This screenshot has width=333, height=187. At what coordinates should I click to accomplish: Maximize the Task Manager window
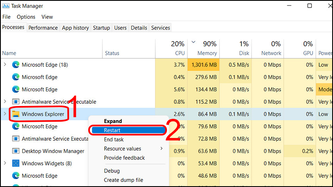click(x=310, y=6)
